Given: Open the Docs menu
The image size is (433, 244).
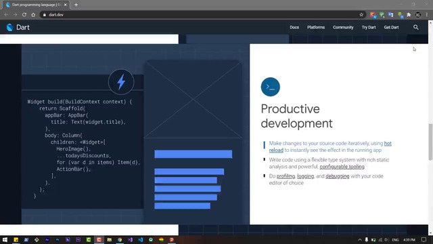Looking at the screenshot, I should 294,27.
